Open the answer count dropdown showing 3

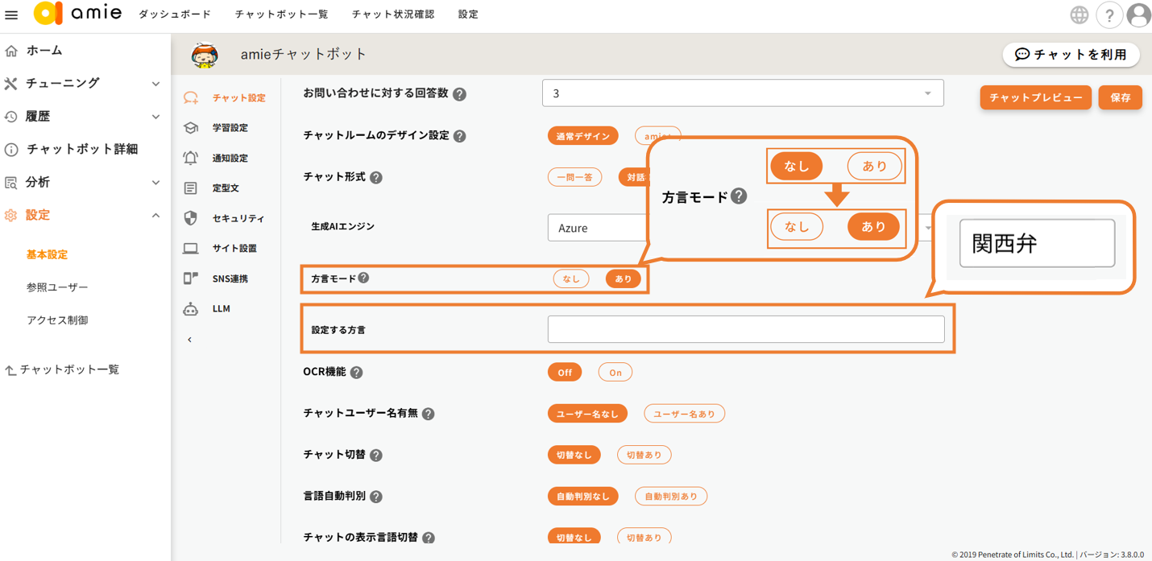(x=742, y=93)
